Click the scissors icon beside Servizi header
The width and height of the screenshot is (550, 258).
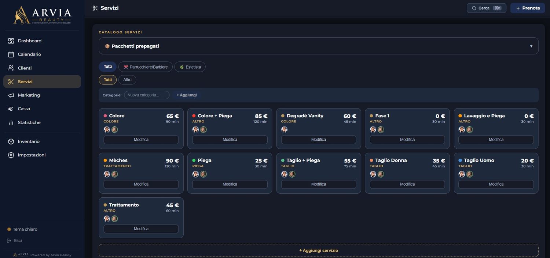pyautogui.click(x=95, y=8)
